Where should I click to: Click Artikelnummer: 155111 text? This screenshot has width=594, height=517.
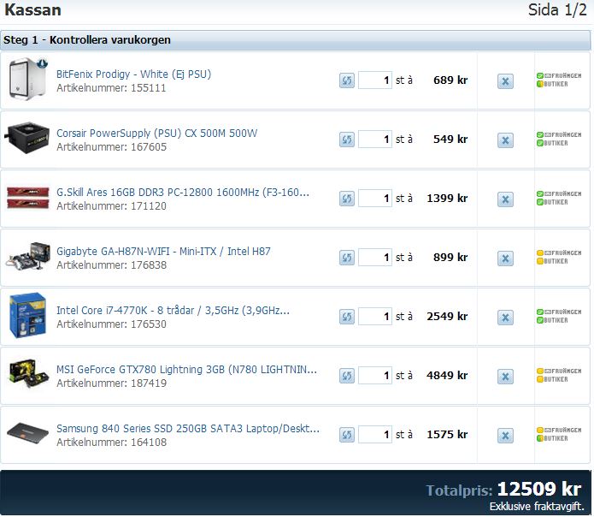[x=111, y=88]
